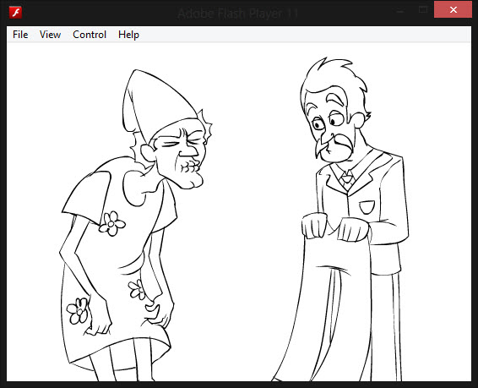Screen dimensions: 478x388
Task: Click the old woman's gritted teeth
Action: (190, 167)
